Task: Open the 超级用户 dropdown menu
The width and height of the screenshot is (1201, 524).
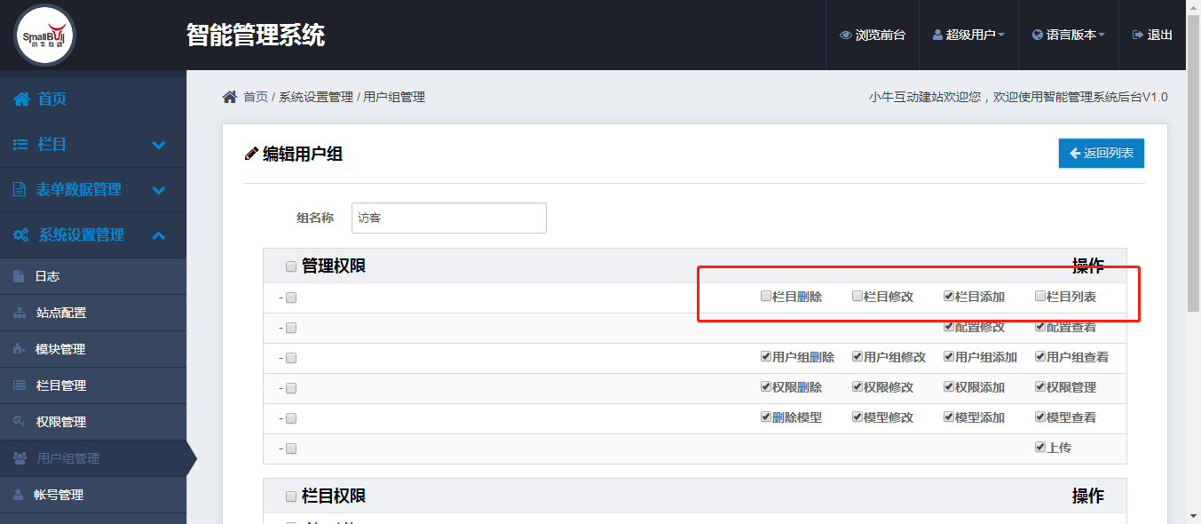Action: coord(968,36)
